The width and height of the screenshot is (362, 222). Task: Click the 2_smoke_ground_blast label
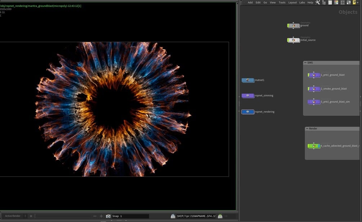pos(334,89)
